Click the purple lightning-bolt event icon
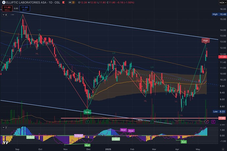The height and width of the screenshot is (151, 227). (x=207, y=122)
